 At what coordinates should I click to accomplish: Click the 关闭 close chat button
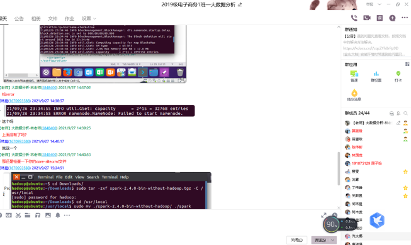coord(296,240)
